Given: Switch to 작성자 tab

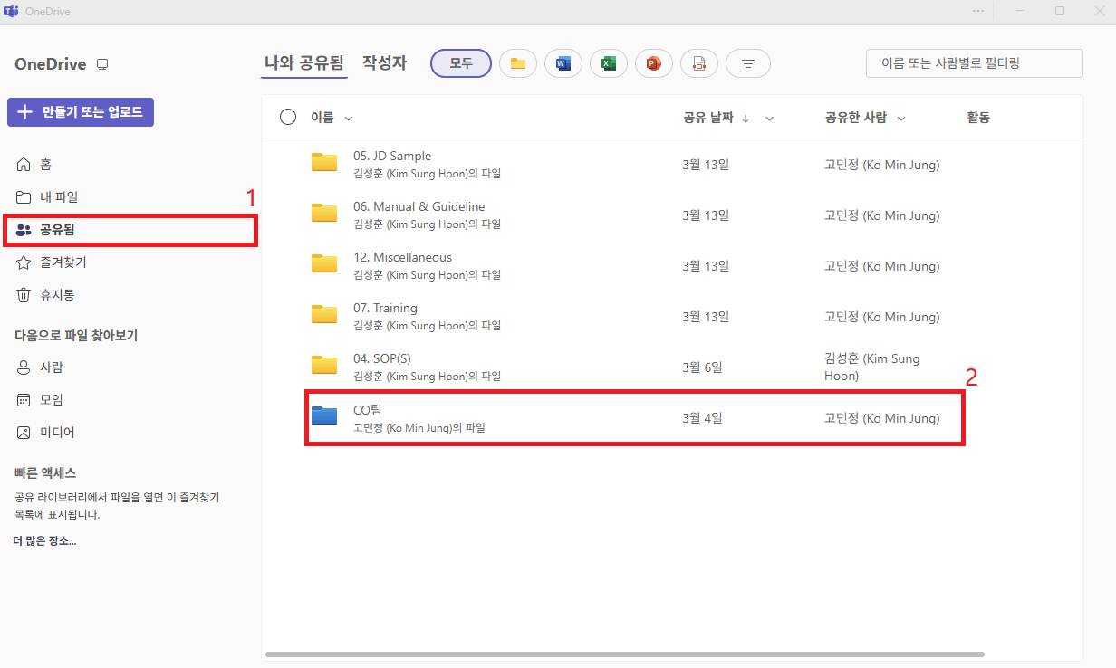Looking at the screenshot, I should pos(384,63).
